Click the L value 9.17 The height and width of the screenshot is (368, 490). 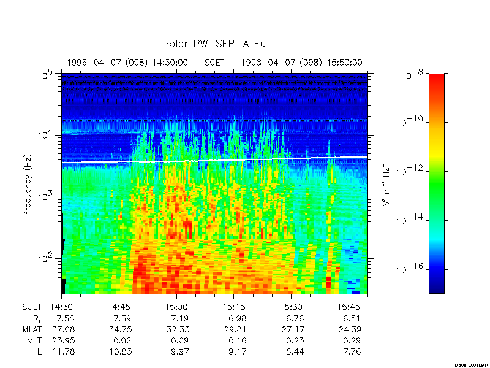[237, 351]
